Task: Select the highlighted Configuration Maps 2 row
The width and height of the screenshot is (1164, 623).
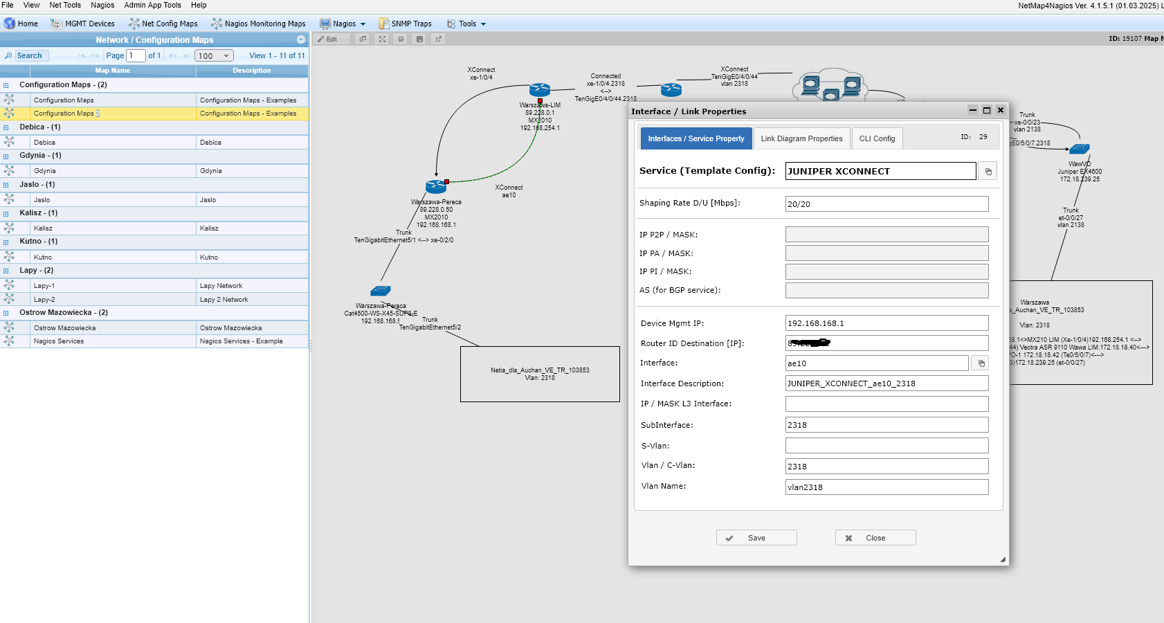Action: point(154,114)
